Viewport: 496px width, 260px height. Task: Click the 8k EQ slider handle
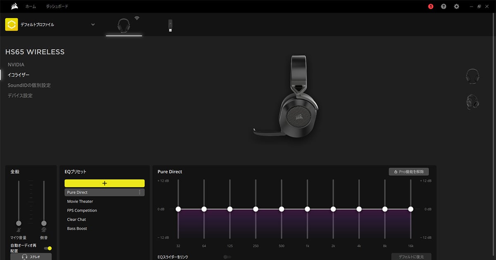click(385, 209)
